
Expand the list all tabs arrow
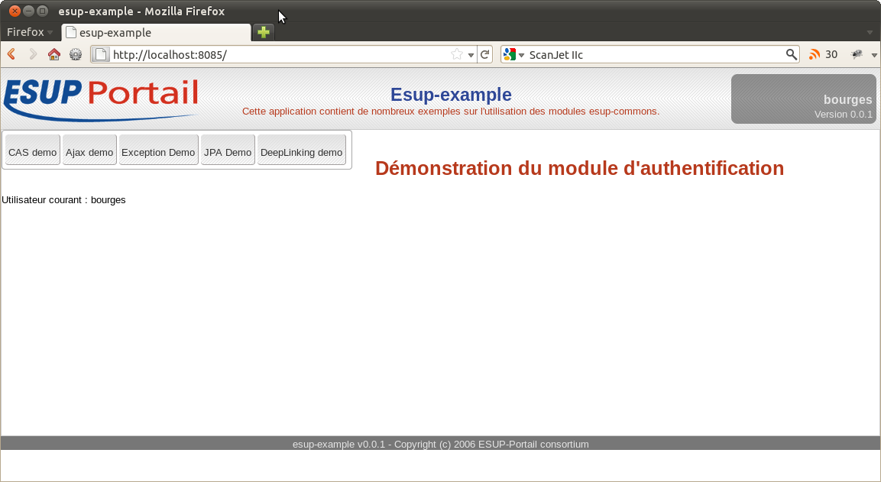870,33
